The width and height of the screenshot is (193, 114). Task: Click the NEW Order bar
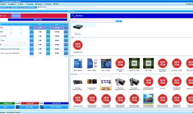[37, 19]
